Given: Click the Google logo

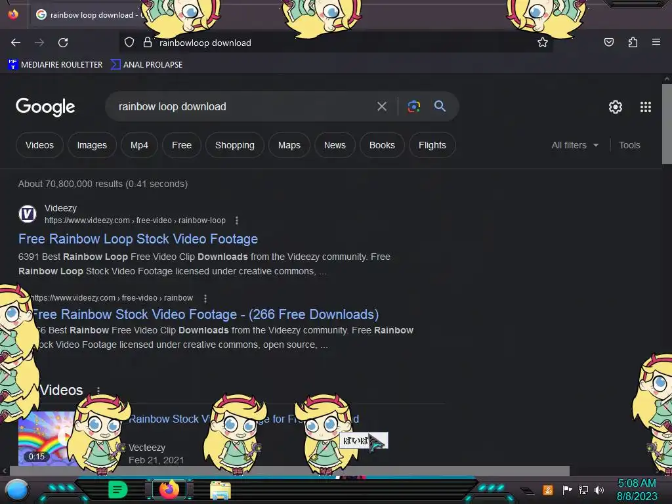Looking at the screenshot, I should tap(45, 107).
